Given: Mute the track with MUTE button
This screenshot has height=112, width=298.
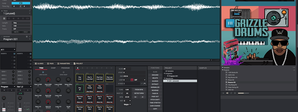Looking at the screenshot, I should click(x=16, y=32).
